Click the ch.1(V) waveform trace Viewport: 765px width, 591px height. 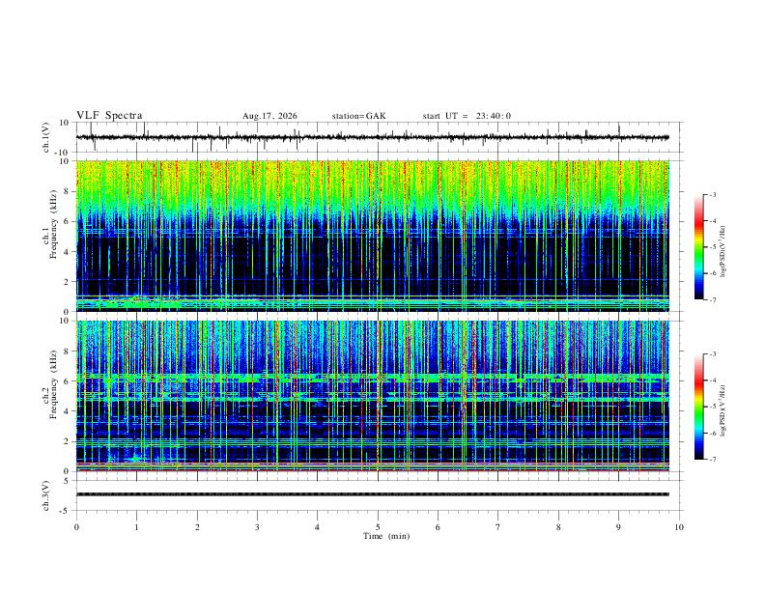pos(372,137)
